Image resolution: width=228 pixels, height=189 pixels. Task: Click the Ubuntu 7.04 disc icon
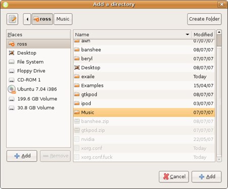point(12,89)
